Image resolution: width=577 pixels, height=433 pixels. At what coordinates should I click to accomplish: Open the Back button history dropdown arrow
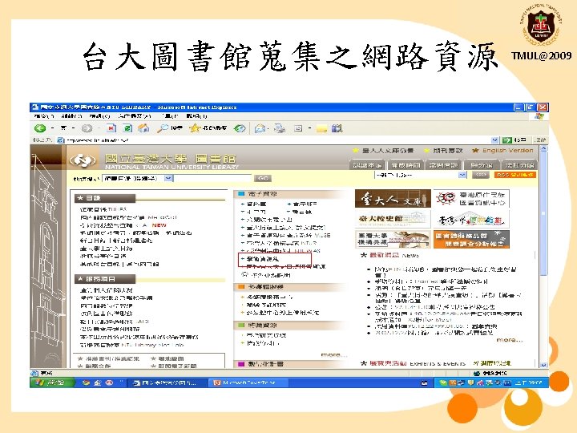52,128
